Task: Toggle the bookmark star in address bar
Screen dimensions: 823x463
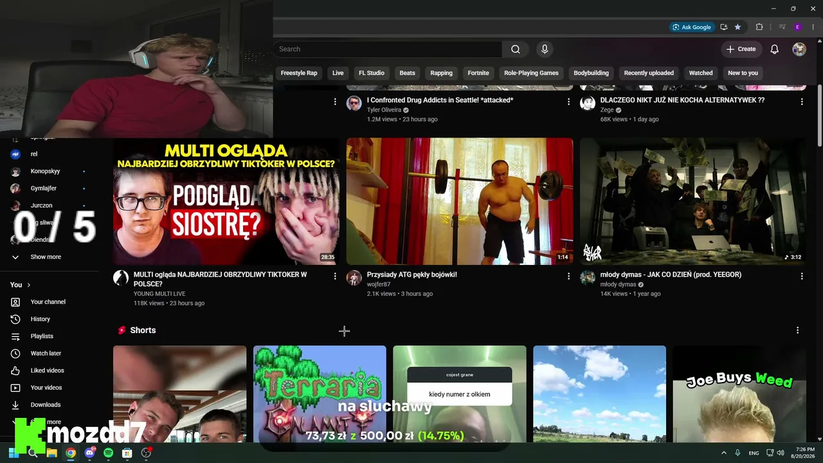Action: pos(737,27)
